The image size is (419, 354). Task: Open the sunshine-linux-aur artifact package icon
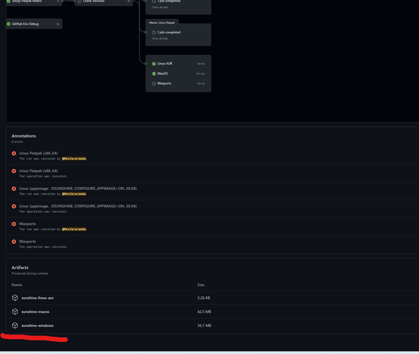pos(15,298)
